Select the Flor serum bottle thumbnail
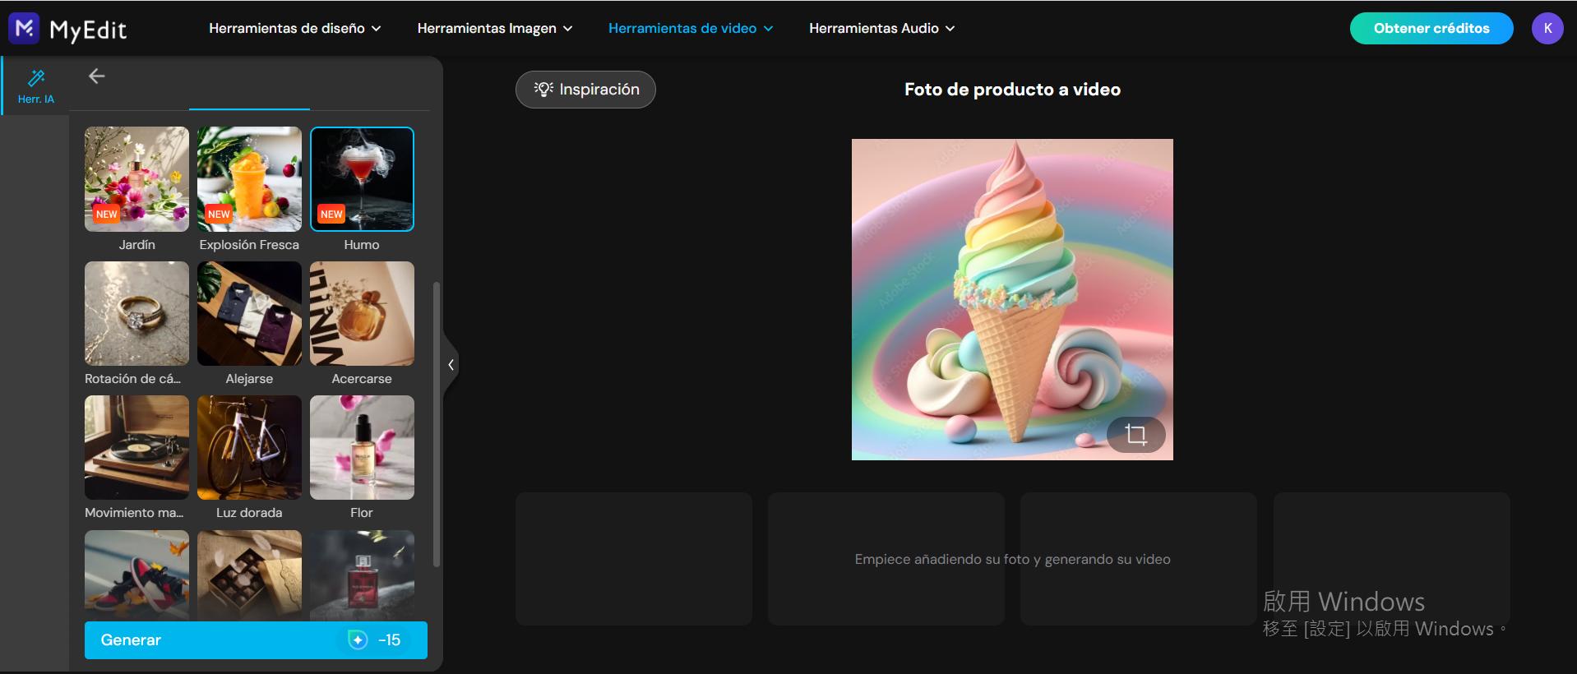This screenshot has height=674, width=1577. [x=362, y=447]
